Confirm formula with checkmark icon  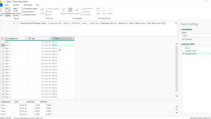9,23
